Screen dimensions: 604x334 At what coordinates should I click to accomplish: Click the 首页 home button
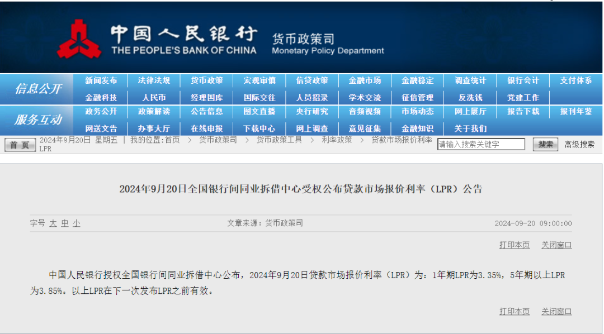tap(20, 144)
